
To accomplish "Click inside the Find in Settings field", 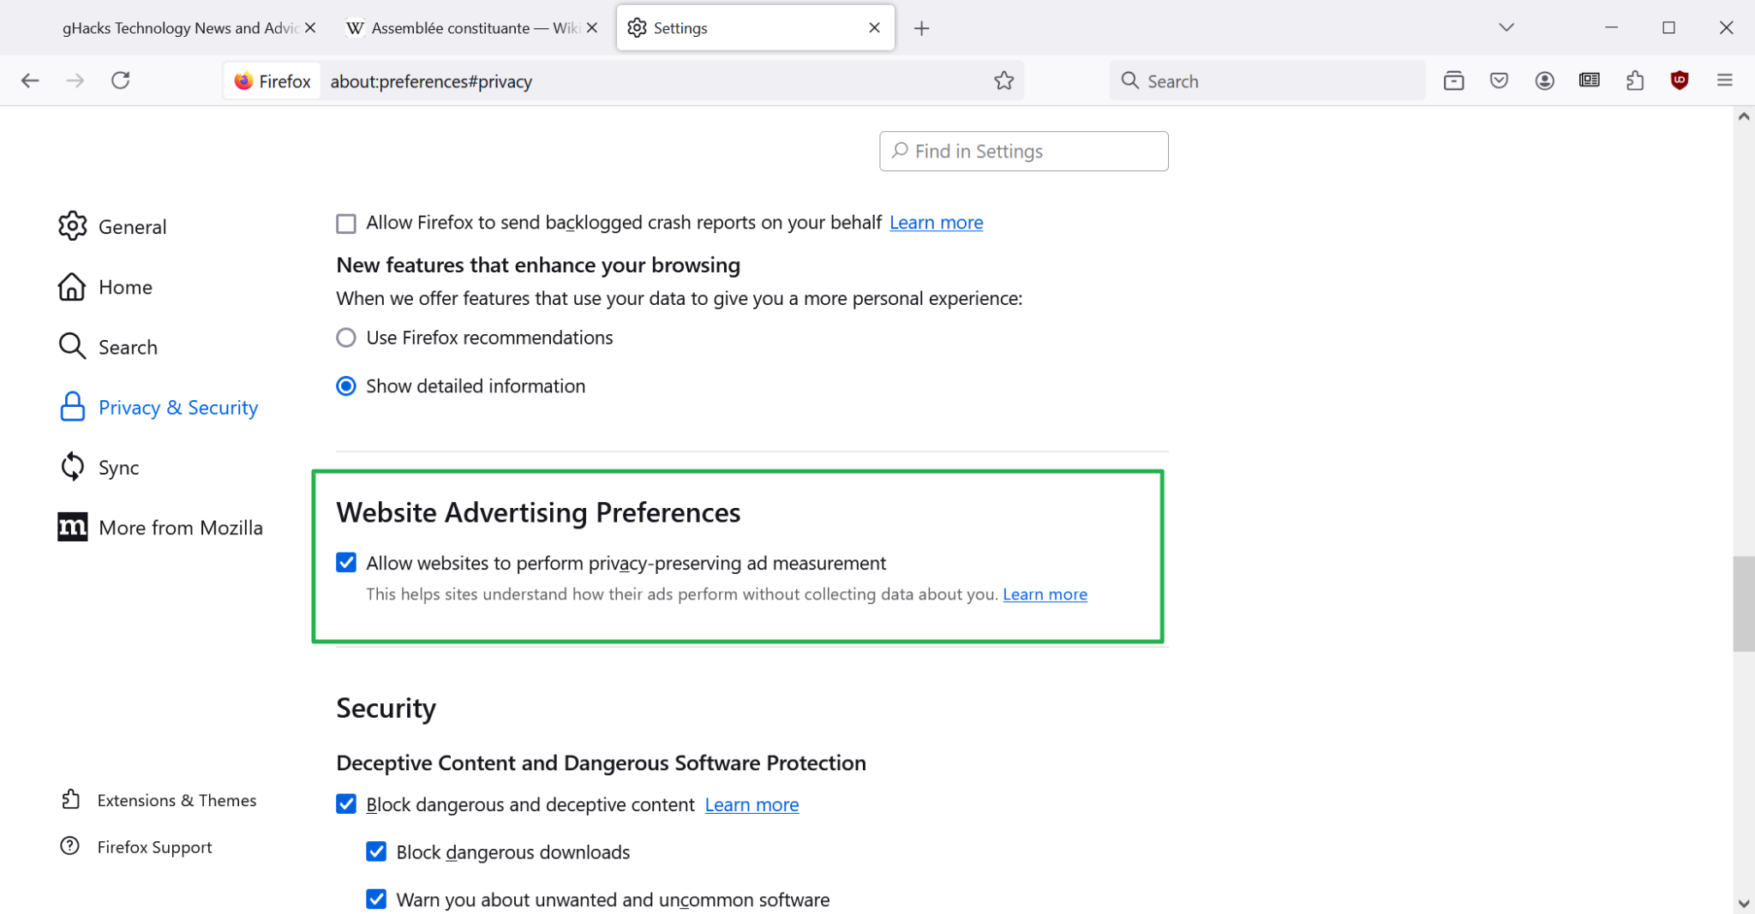I will pyautogui.click(x=1022, y=151).
